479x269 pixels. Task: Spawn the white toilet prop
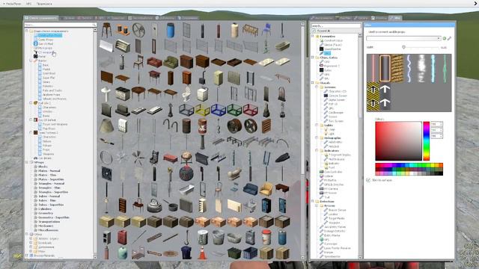coord(186,93)
